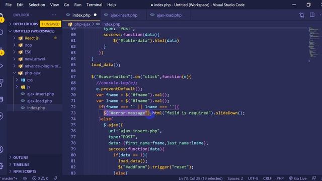Open the Accounts icon in activity bar
The width and height of the screenshot is (322, 181).
click(1, 149)
